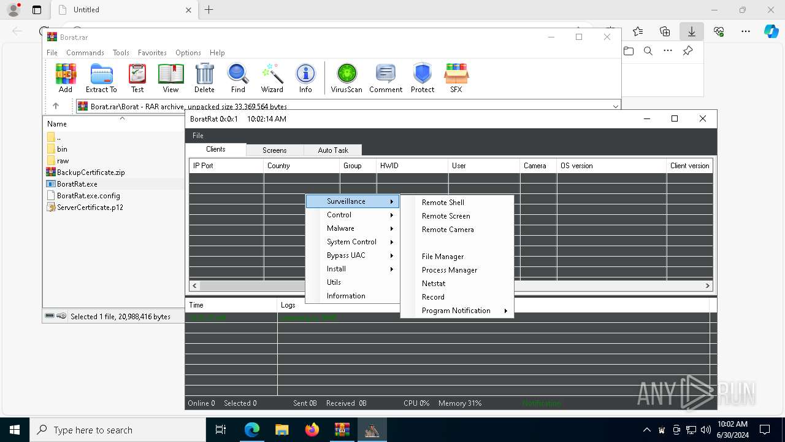Click the volume icon in system tray
The image size is (785, 442).
(705, 430)
